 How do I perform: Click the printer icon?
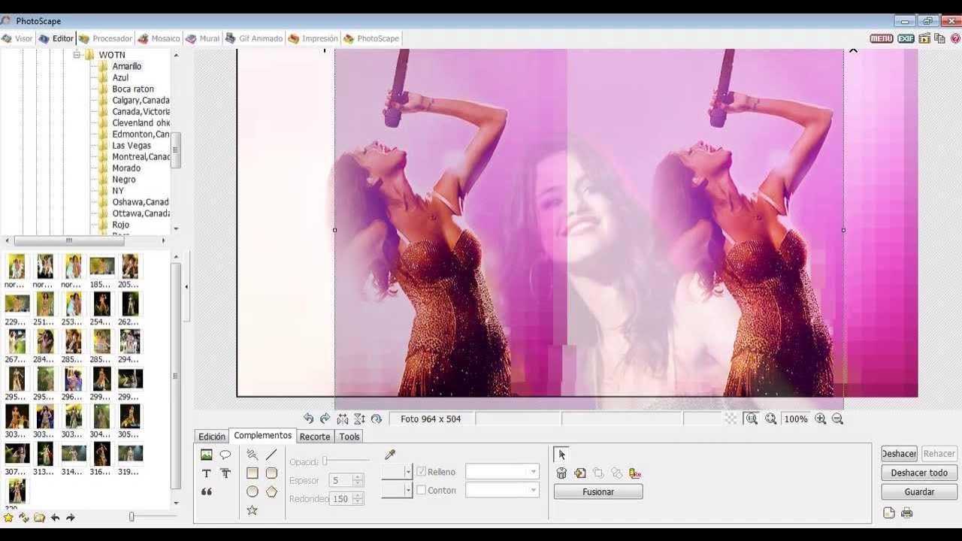pos(907,512)
